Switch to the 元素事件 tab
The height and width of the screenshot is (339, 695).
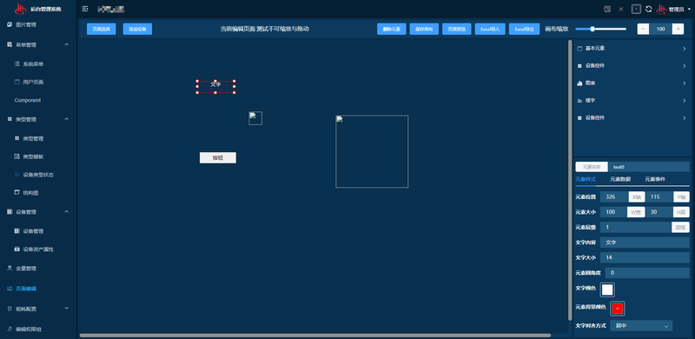point(655,179)
